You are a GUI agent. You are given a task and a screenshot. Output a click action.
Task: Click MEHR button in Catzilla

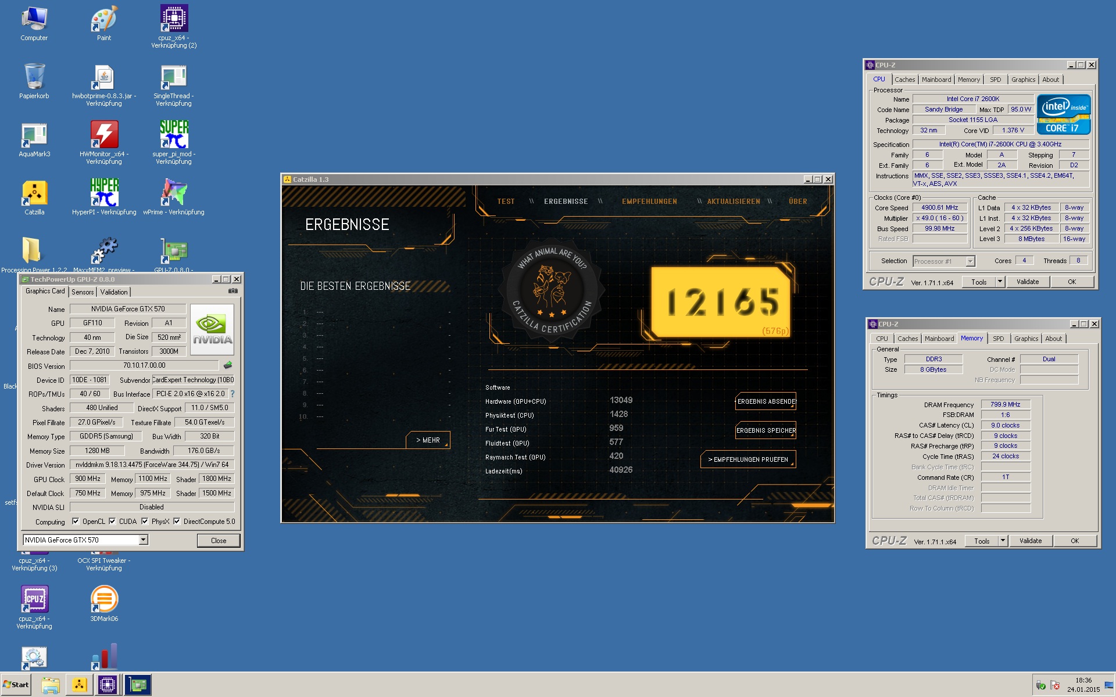428,440
